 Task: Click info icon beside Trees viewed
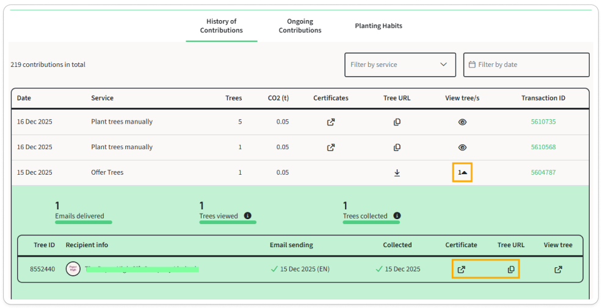(248, 216)
